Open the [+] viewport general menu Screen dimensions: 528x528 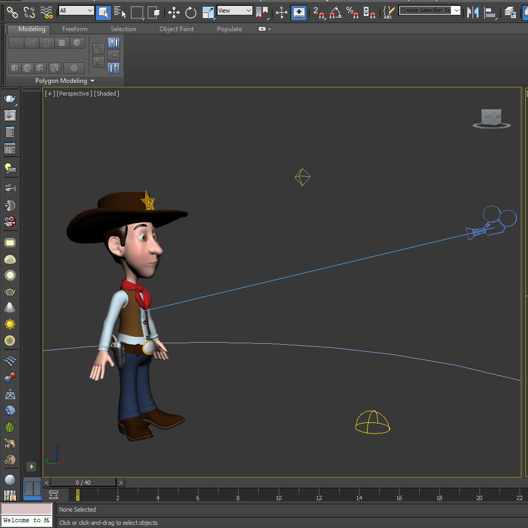point(50,93)
